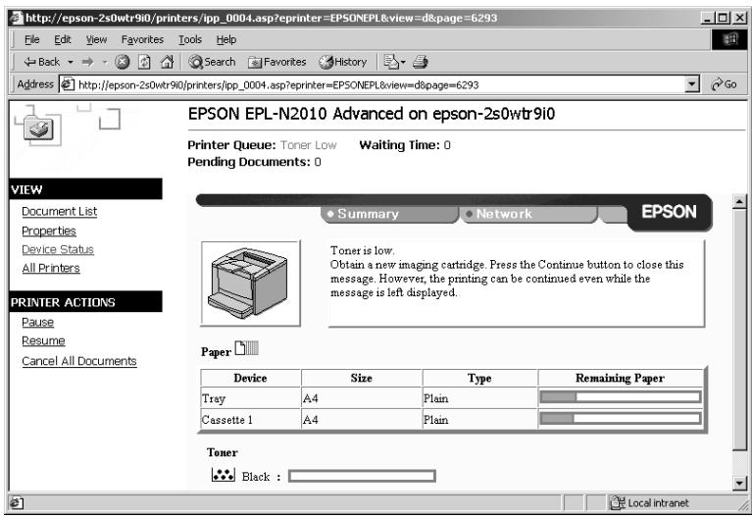Open the File menu
752x518 pixels.
pos(31,40)
